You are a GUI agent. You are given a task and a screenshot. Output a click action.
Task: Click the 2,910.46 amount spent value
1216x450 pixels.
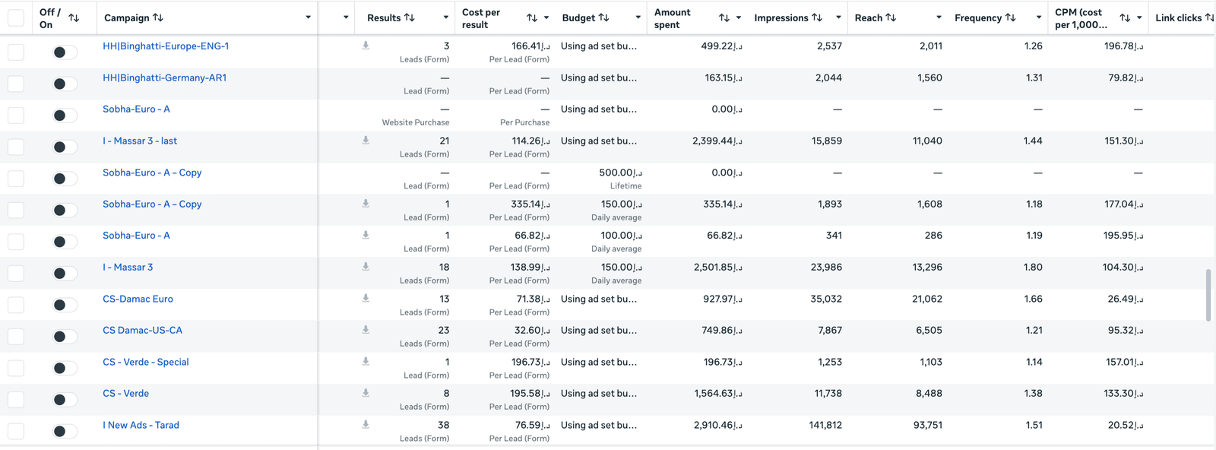click(x=718, y=425)
